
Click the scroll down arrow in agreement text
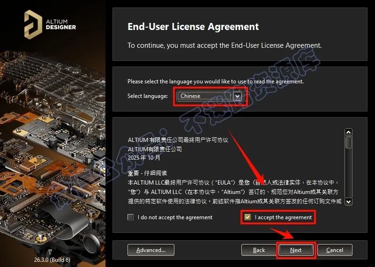(x=348, y=201)
